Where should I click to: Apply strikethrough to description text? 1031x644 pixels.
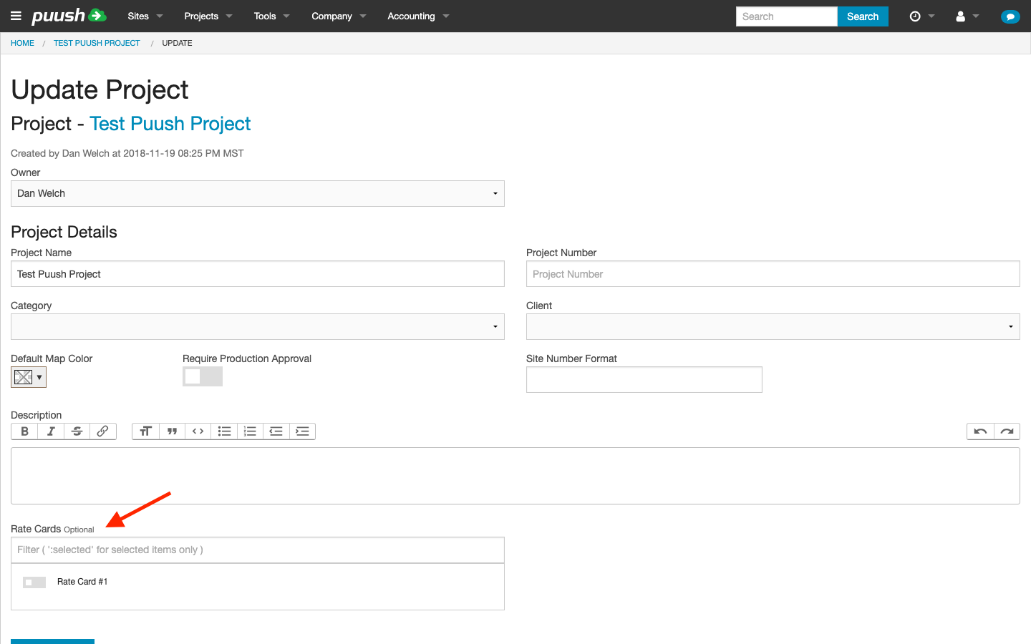tap(77, 431)
